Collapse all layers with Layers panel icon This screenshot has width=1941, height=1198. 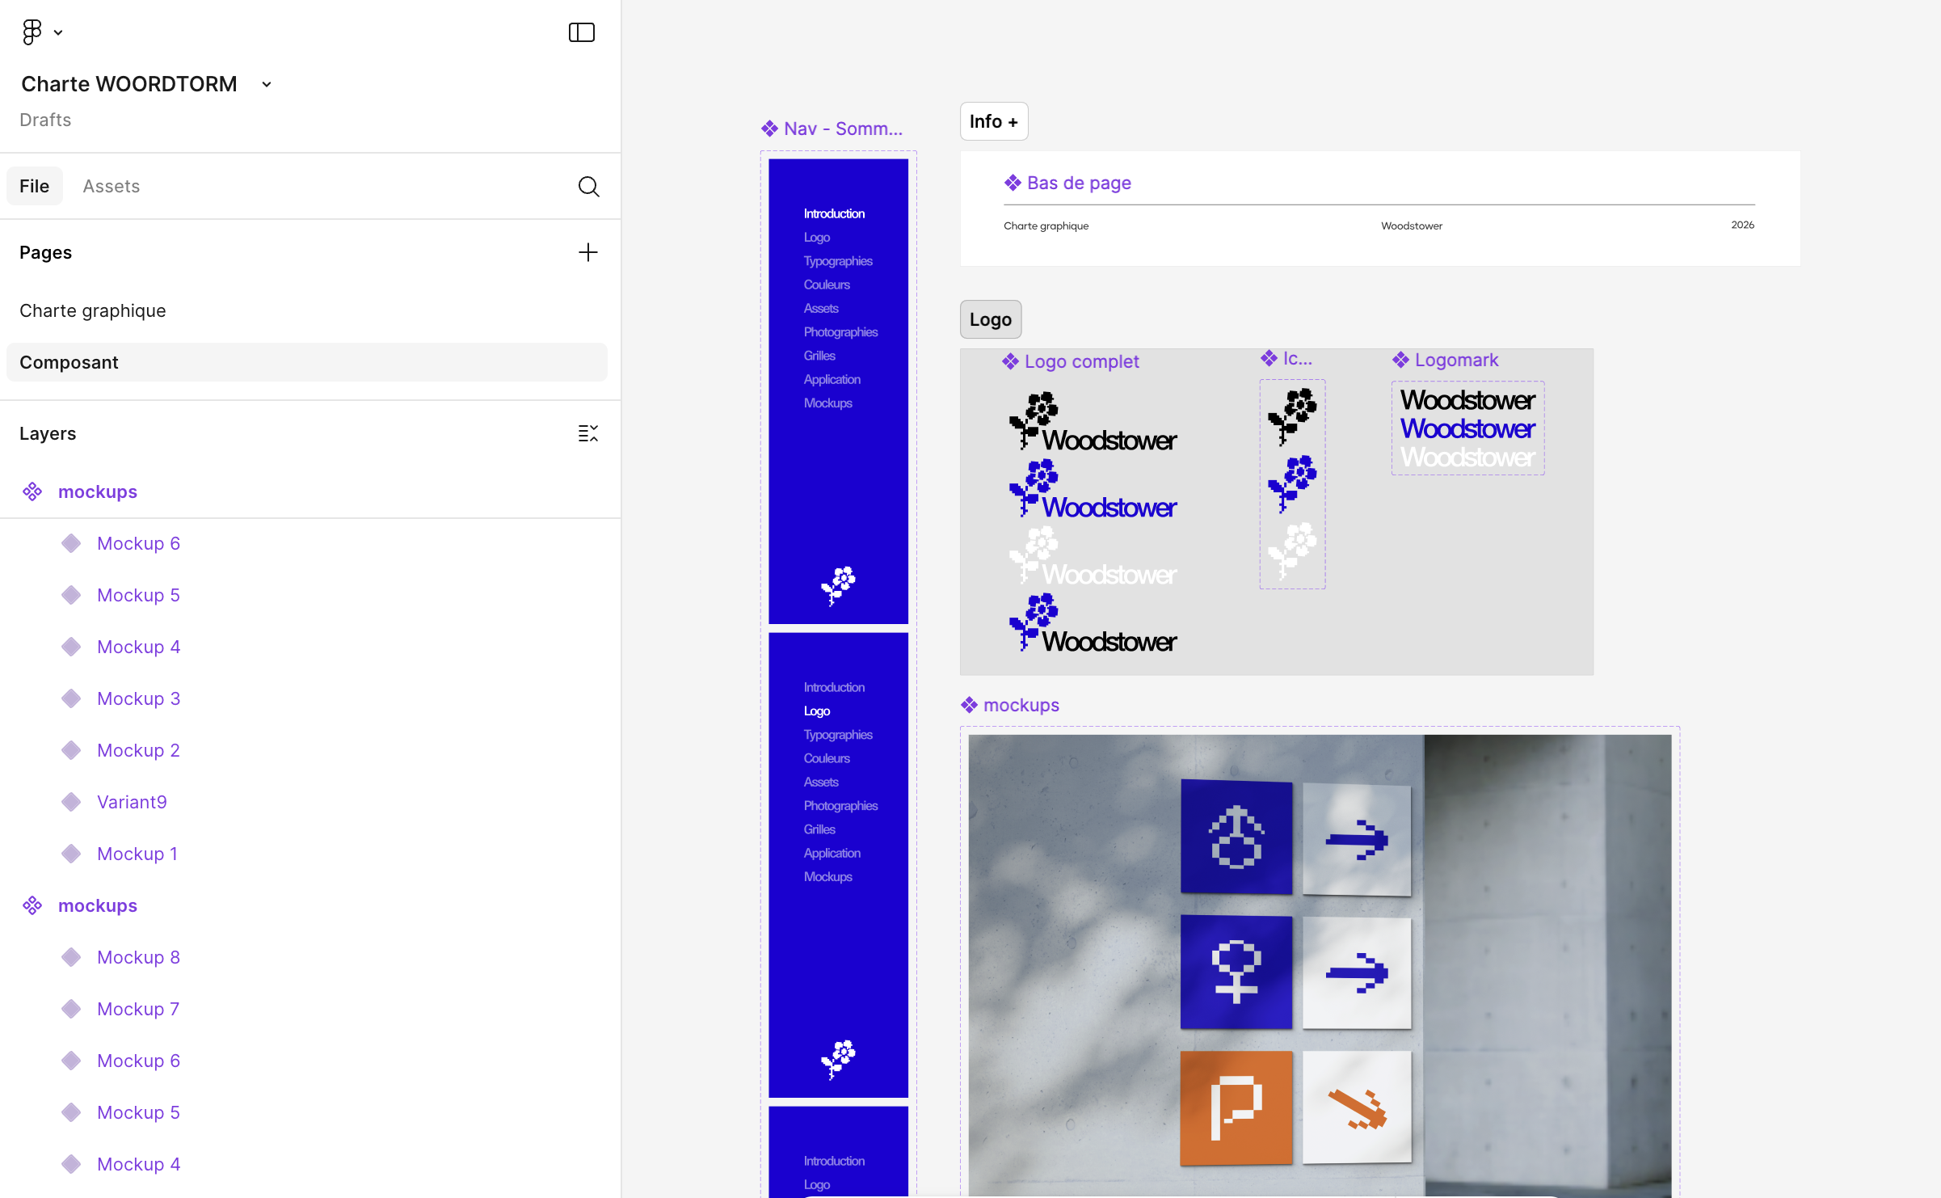587,433
